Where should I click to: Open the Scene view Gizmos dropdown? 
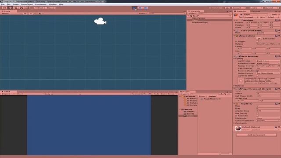click(143, 14)
